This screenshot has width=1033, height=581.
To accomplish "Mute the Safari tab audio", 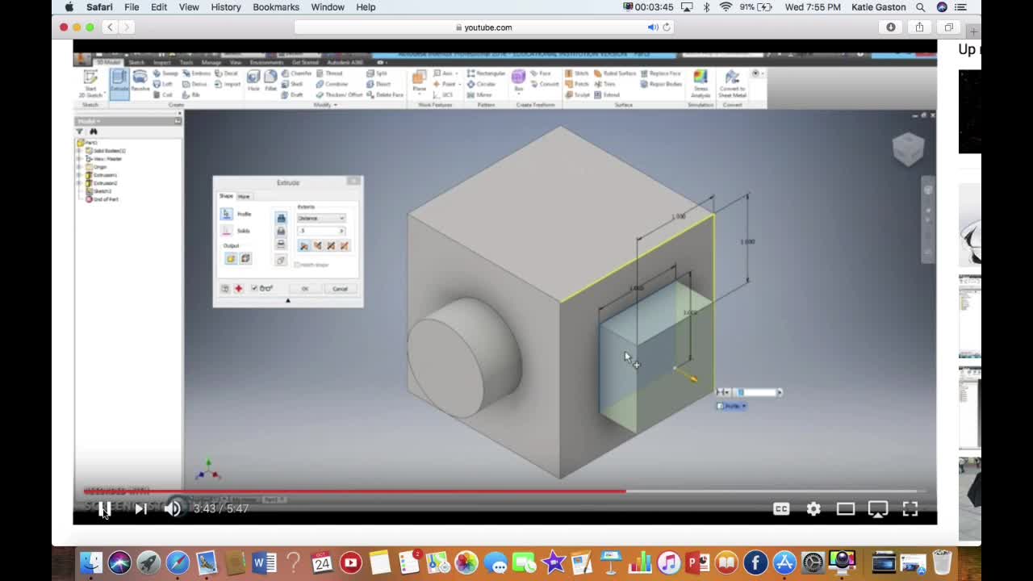I will pos(652,27).
